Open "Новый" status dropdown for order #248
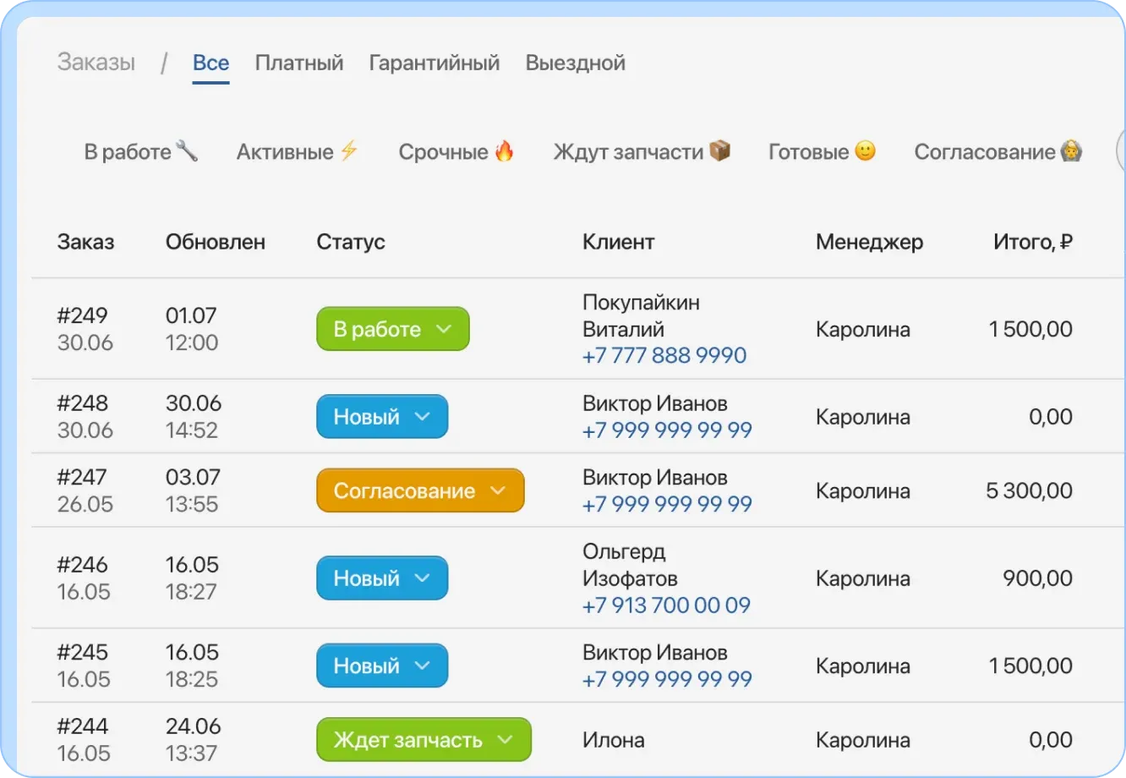This screenshot has width=1126, height=778. (x=382, y=416)
